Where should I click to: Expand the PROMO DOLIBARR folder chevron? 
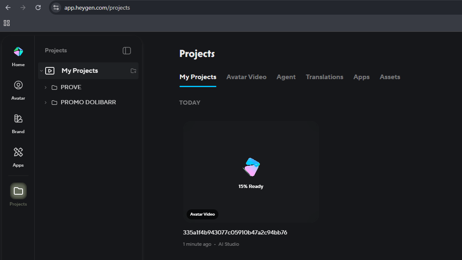(46, 102)
